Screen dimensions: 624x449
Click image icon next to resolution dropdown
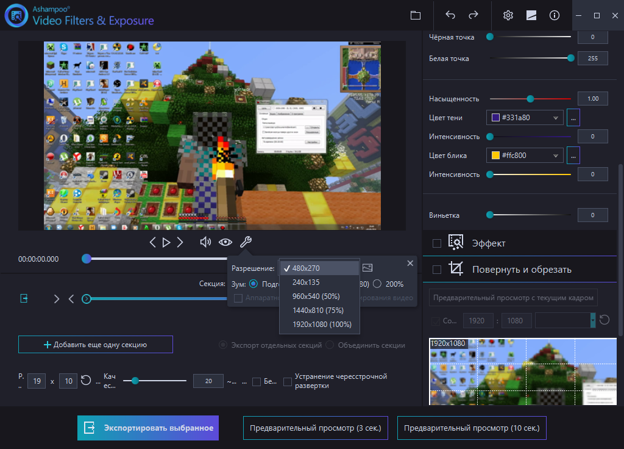367,268
